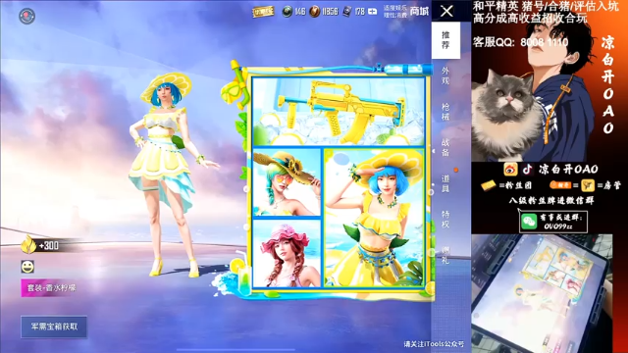Click the TikTok icon in stream overlay
The height and width of the screenshot is (353, 628).
coord(528,170)
